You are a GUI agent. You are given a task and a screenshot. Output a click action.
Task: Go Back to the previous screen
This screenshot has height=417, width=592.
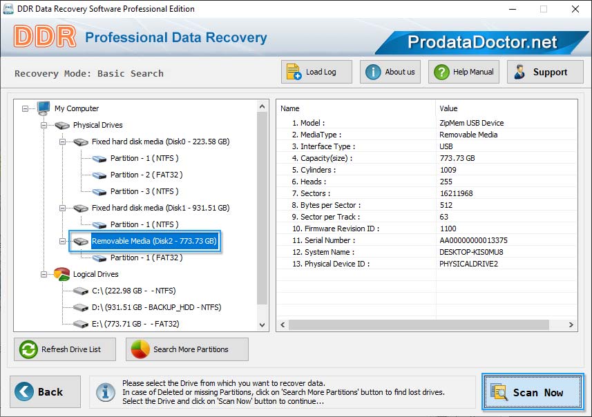[46, 391]
